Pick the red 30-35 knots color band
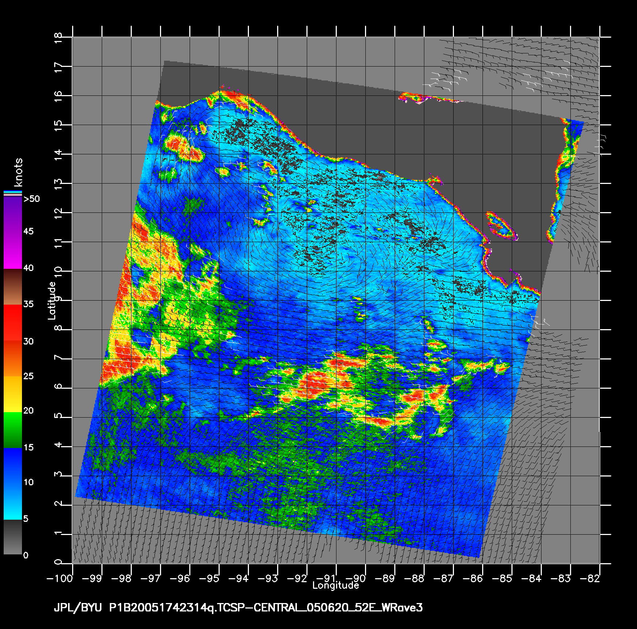 click(x=13, y=323)
